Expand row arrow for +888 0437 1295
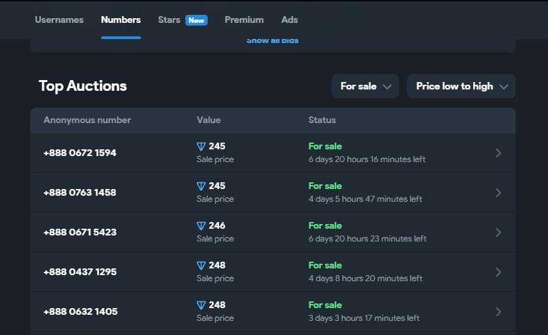The image size is (548, 335). tap(498, 272)
